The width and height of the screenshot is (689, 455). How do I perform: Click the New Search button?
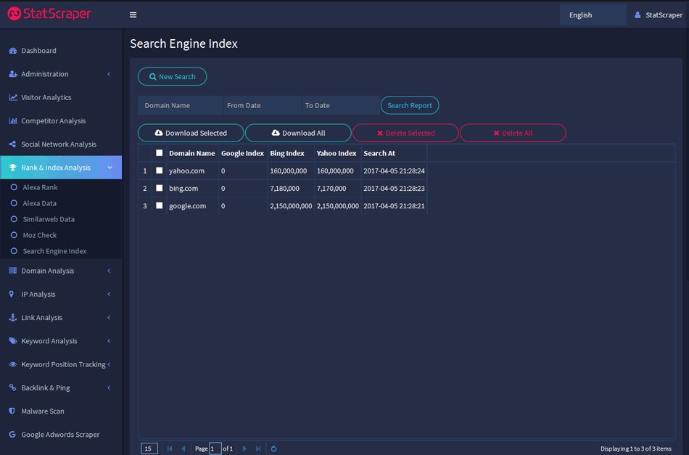pos(173,76)
